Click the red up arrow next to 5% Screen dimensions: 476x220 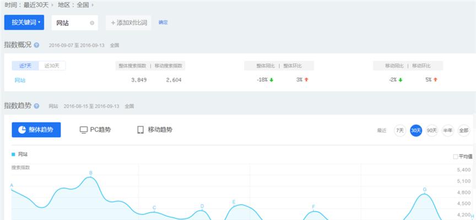(435, 80)
